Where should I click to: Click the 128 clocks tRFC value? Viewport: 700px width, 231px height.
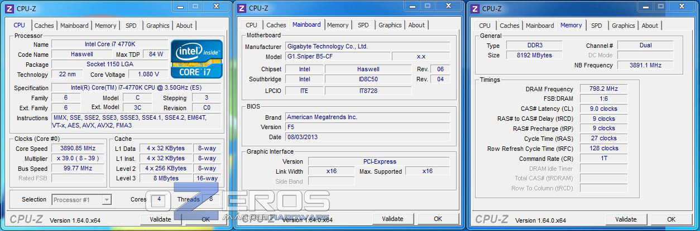click(x=603, y=149)
